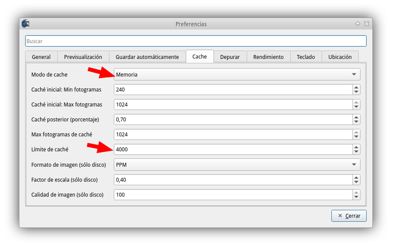Increase Límite de caché value
The image size is (394, 249).
point(356,147)
